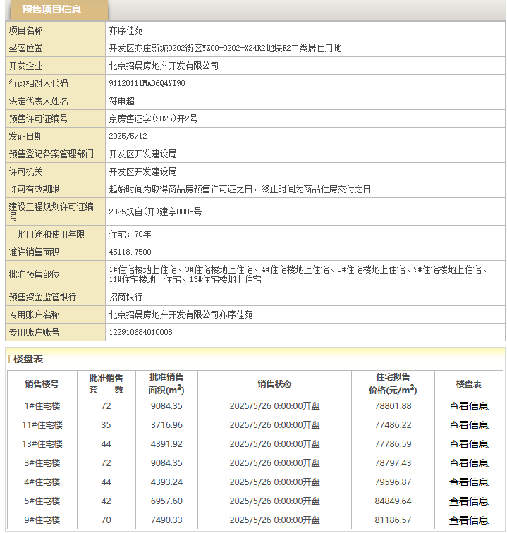This screenshot has height=533, width=507.
Task: Click 查看信息 for 9#住宅楼
Action: pos(468,520)
